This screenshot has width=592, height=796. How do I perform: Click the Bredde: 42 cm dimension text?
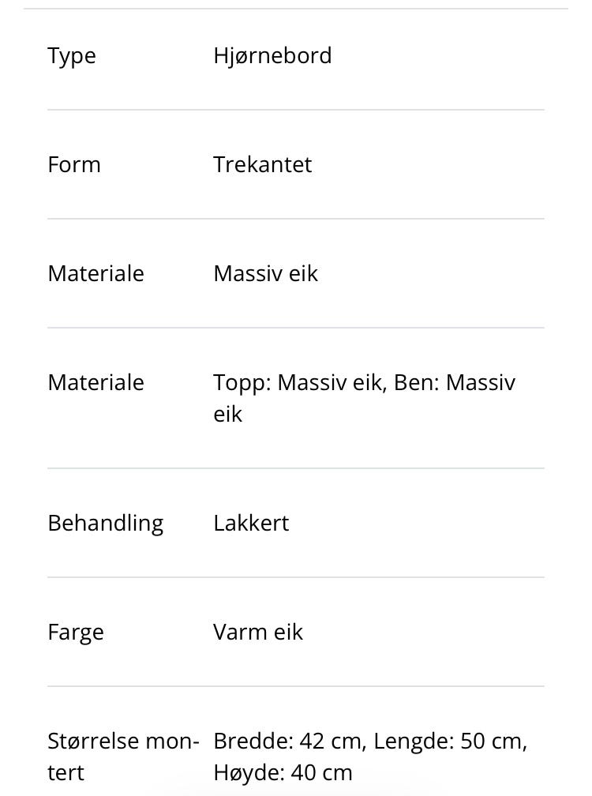289,742
